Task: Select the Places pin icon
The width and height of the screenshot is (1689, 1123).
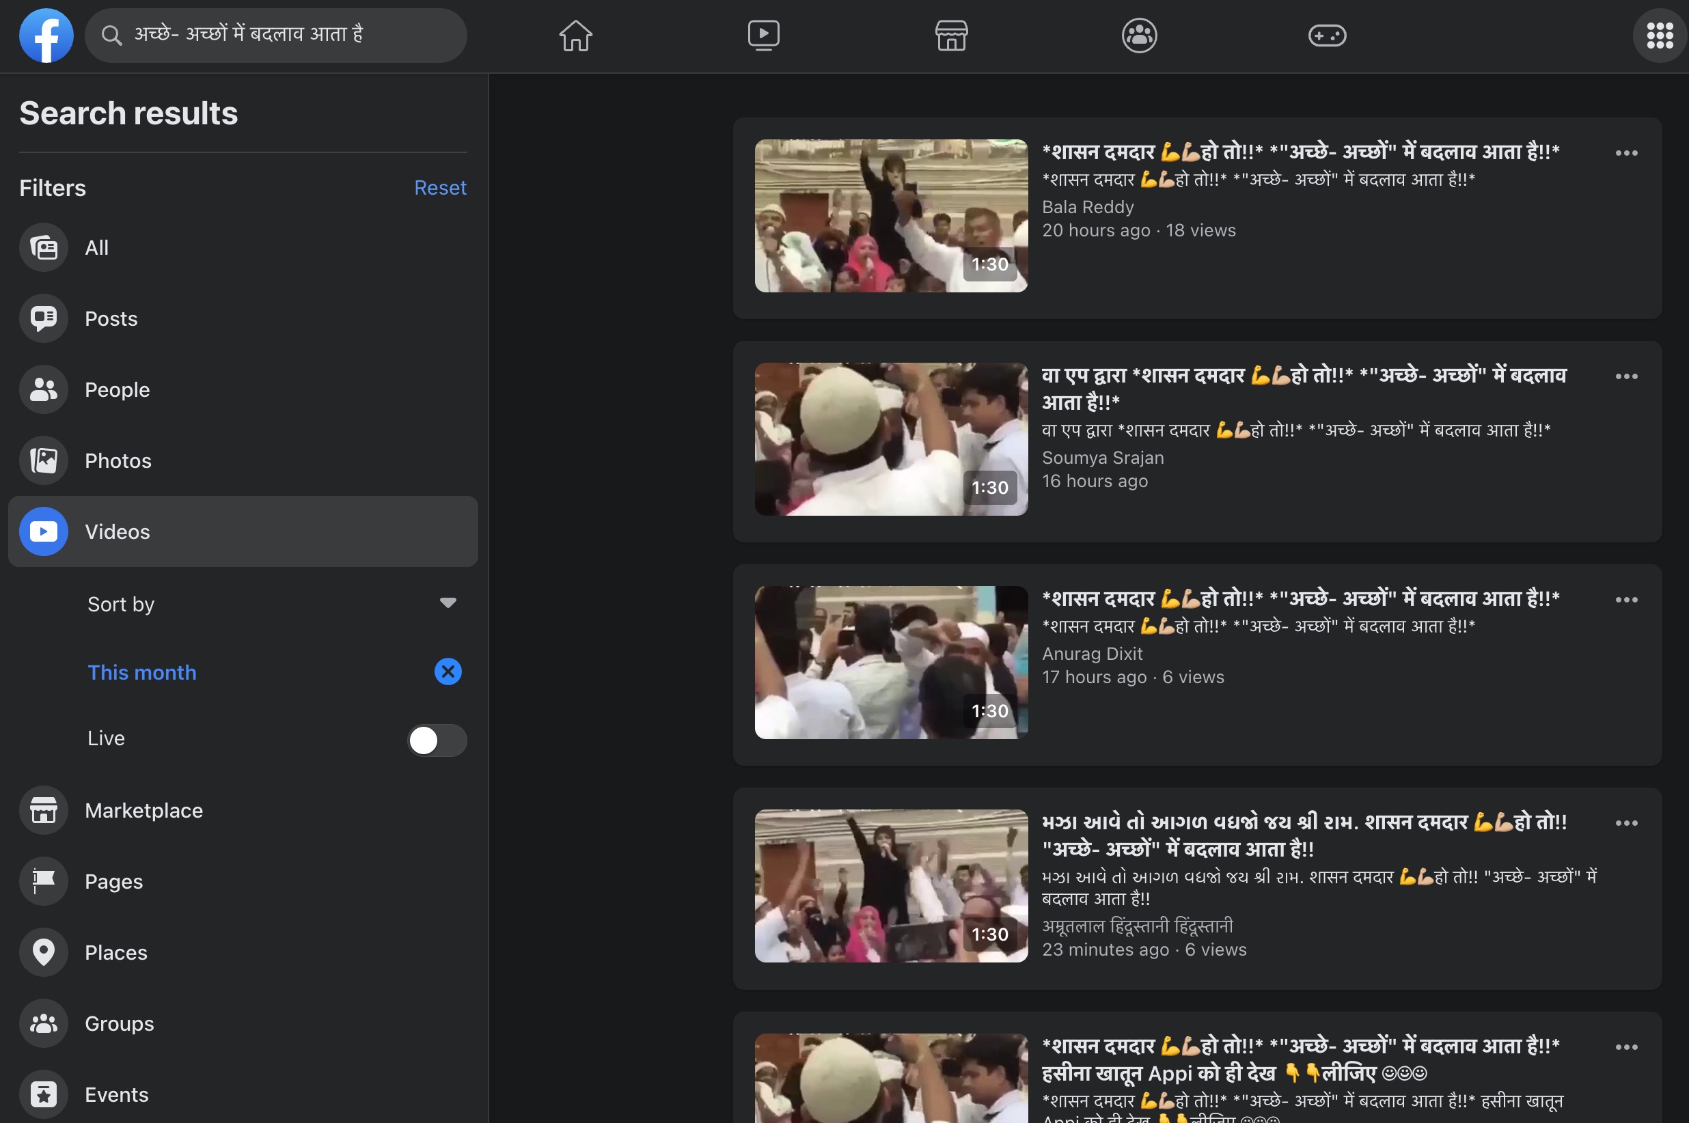Action: (44, 952)
